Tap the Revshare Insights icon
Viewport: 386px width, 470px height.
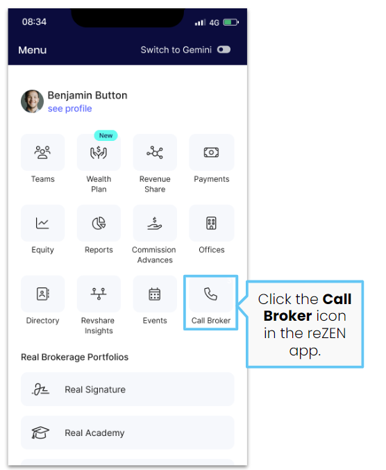[99, 294]
